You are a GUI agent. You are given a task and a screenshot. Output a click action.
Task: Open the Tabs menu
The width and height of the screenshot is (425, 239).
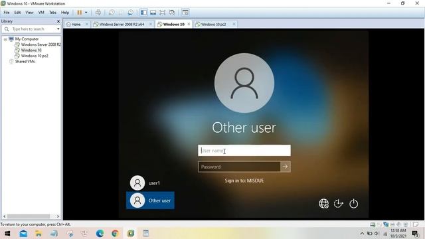pos(52,13)
